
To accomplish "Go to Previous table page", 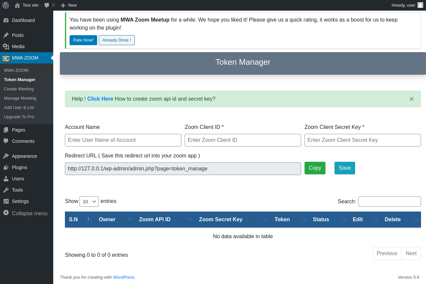I will pyautogui.click(x=387, y=253).
